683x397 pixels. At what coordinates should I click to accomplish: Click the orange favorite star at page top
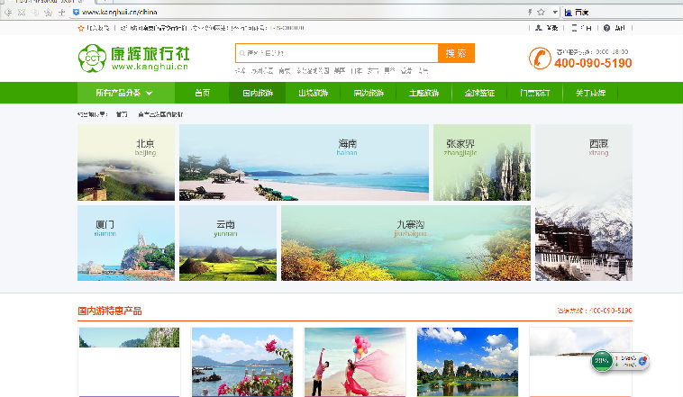point(80,28)
